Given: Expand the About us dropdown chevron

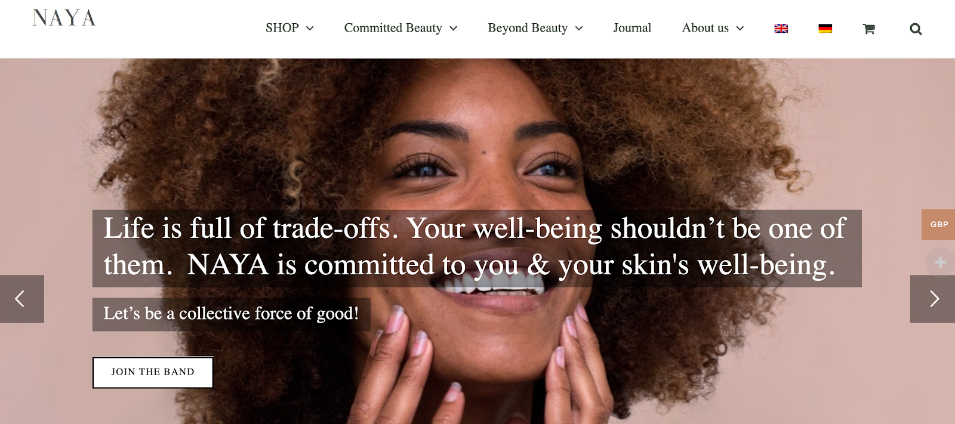Looking at the screenshot, I should point(740,29).
